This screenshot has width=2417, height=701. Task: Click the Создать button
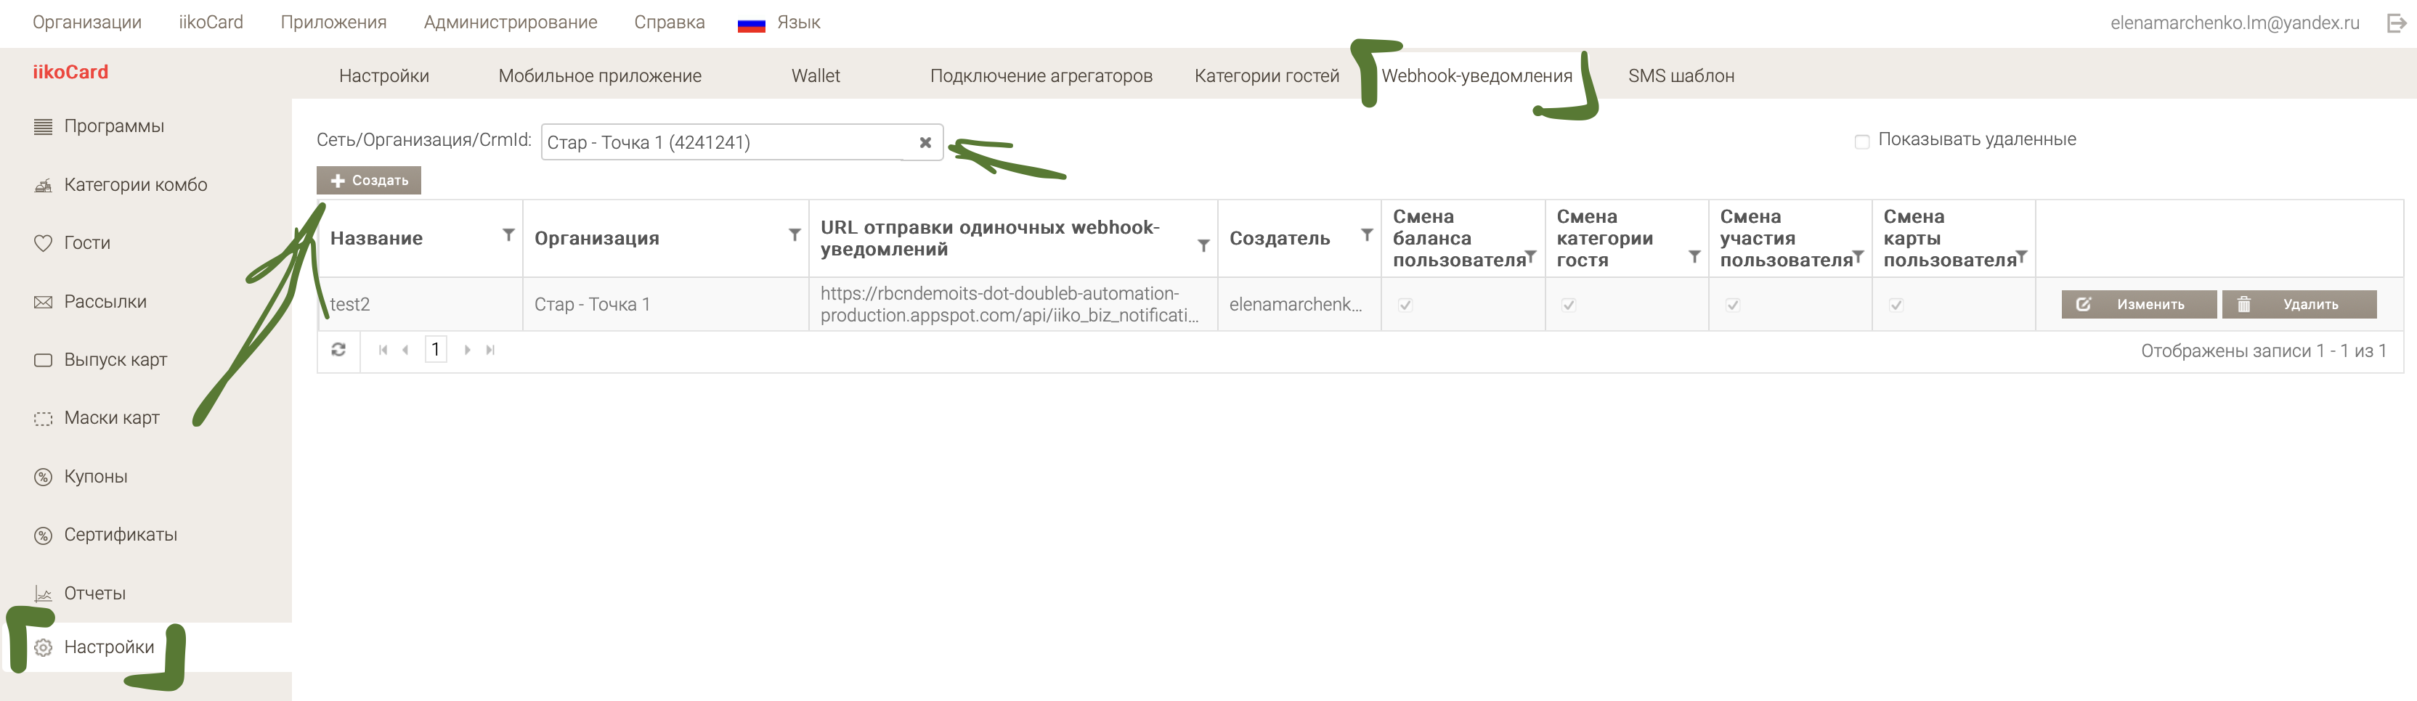(369, 180)
